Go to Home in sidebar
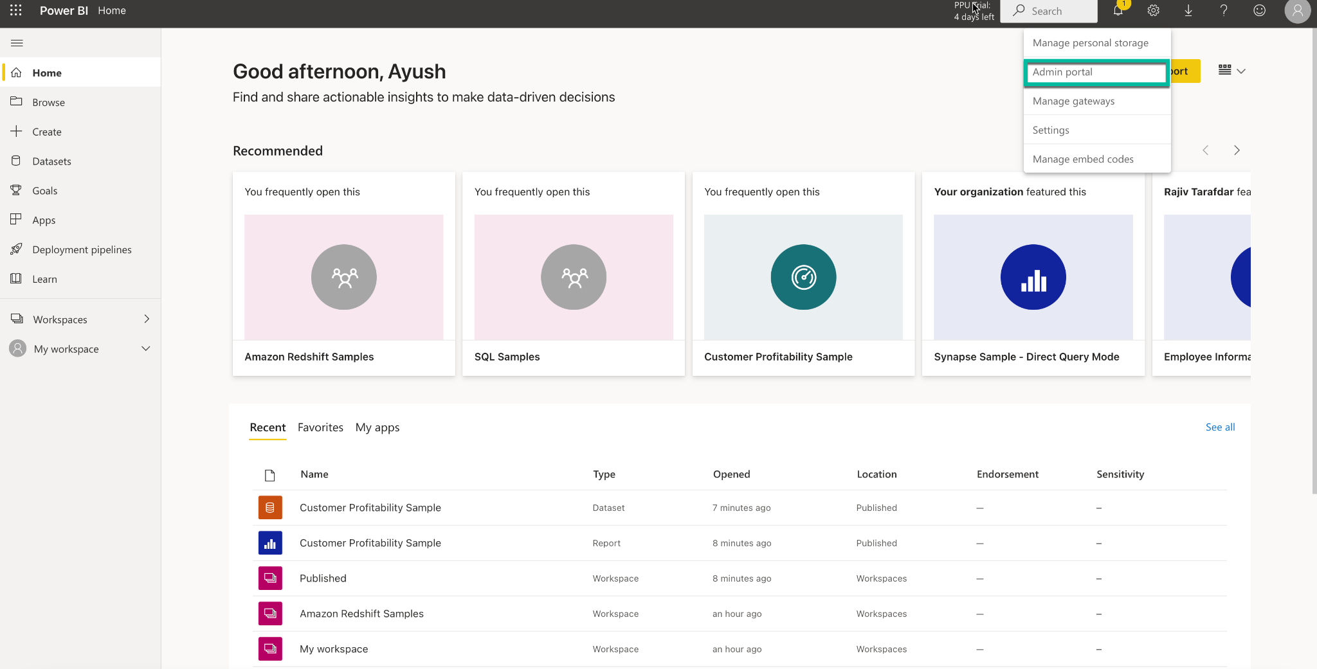Screen dimensions: 1317x669 80,73
